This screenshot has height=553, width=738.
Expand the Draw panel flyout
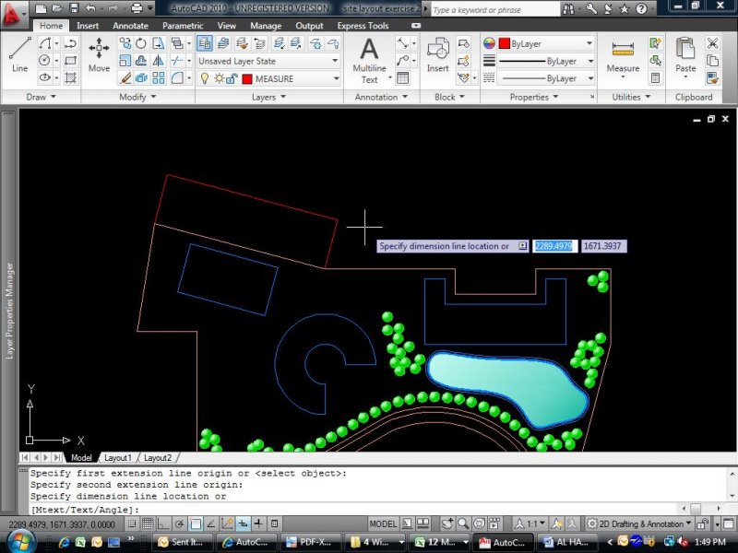41,97
